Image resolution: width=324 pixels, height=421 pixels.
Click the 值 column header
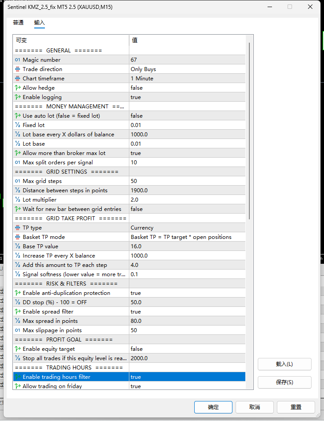click(187, 40)
